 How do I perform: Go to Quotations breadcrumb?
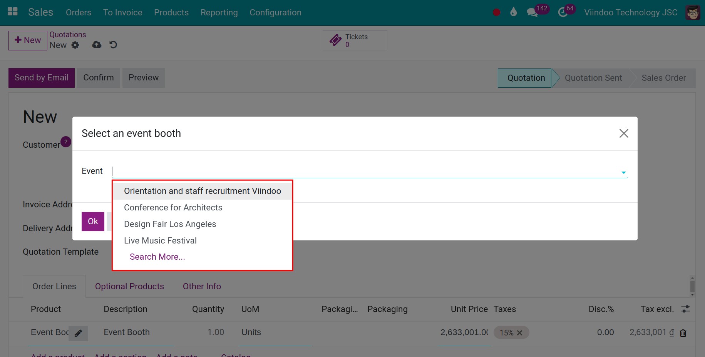tap(68, 35)
